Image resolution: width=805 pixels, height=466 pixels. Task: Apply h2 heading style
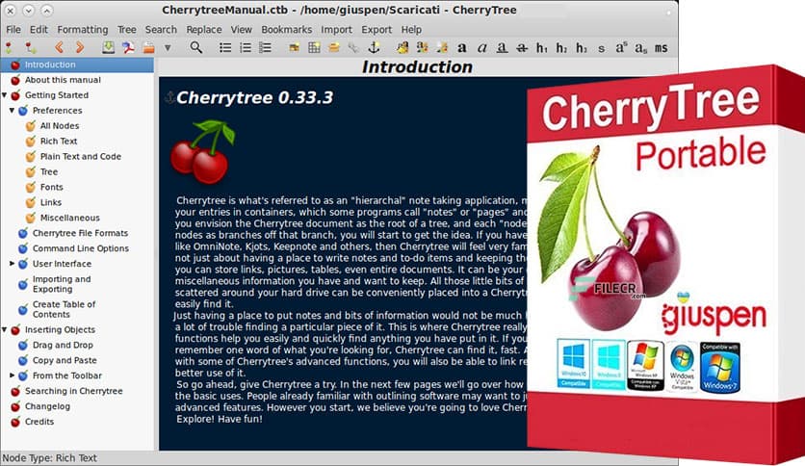pos(561,48)
